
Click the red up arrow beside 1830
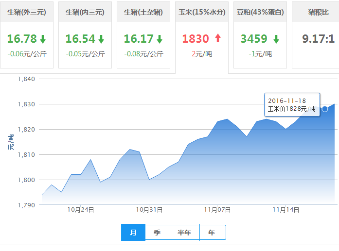click(x=218, y=38)
